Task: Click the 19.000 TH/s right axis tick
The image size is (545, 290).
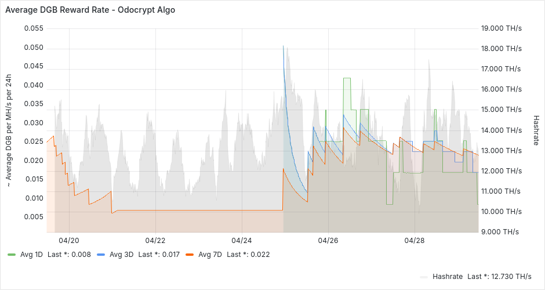Action: pos(502,28)
